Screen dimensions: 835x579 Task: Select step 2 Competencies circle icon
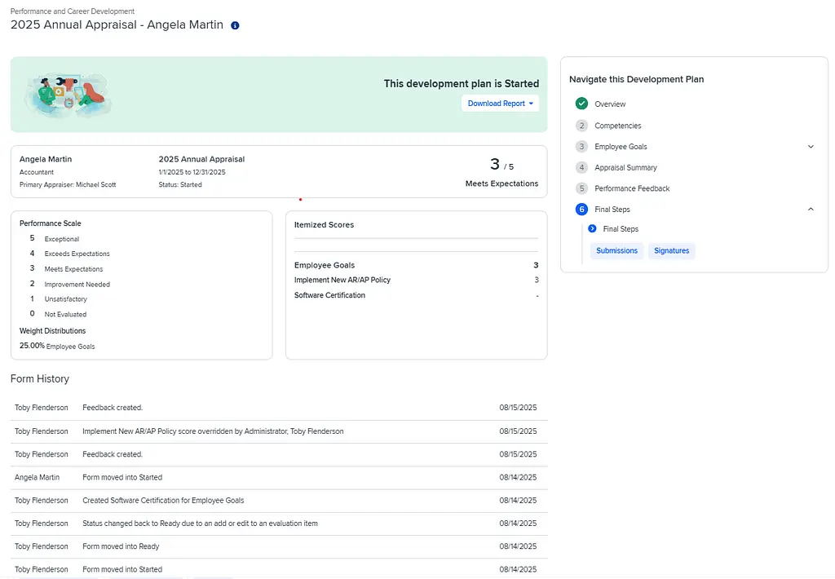click(581, 126)
